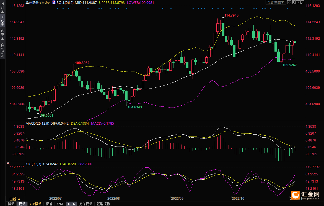
Task: Click the jump-to-start range icon at top right
Action: click(x=293, y=2)
